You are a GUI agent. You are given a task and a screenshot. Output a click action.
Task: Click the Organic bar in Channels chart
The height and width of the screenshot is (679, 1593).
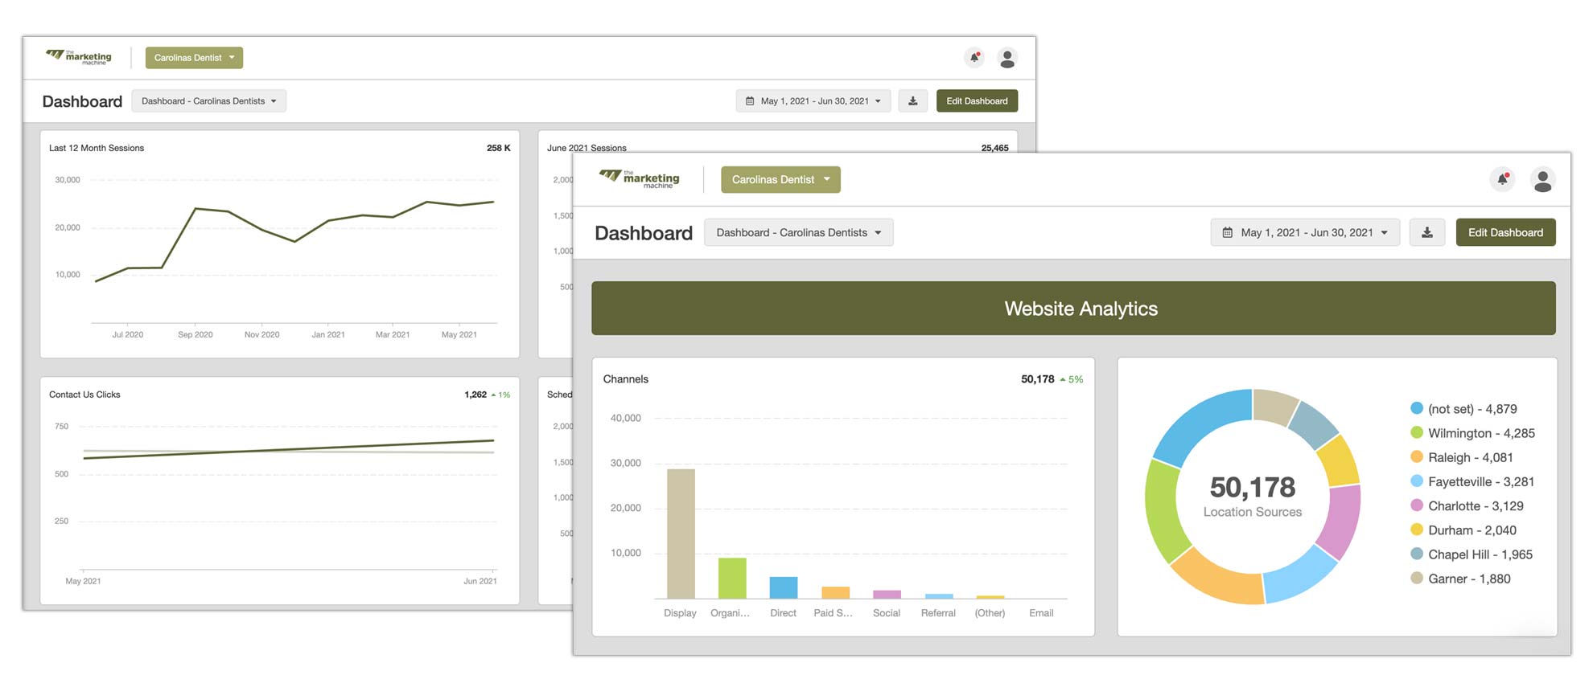click(x=732, y=579)
